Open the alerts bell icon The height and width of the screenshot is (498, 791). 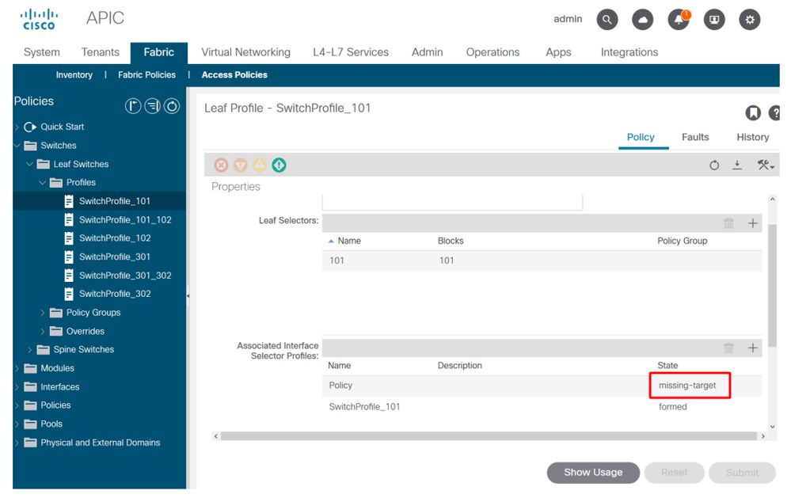click(679, 20)
